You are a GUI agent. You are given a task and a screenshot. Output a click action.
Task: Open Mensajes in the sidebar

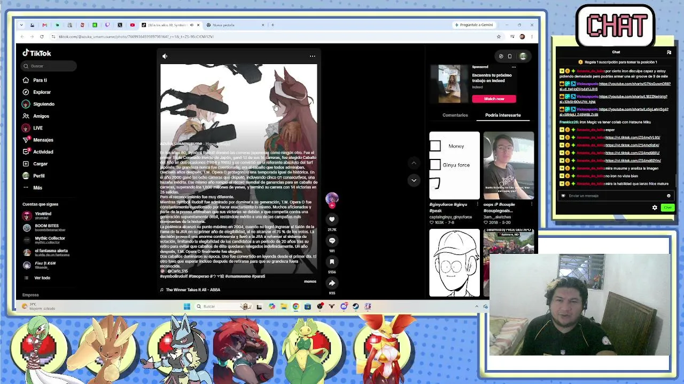pyautogui.click(x=38, y=140)
